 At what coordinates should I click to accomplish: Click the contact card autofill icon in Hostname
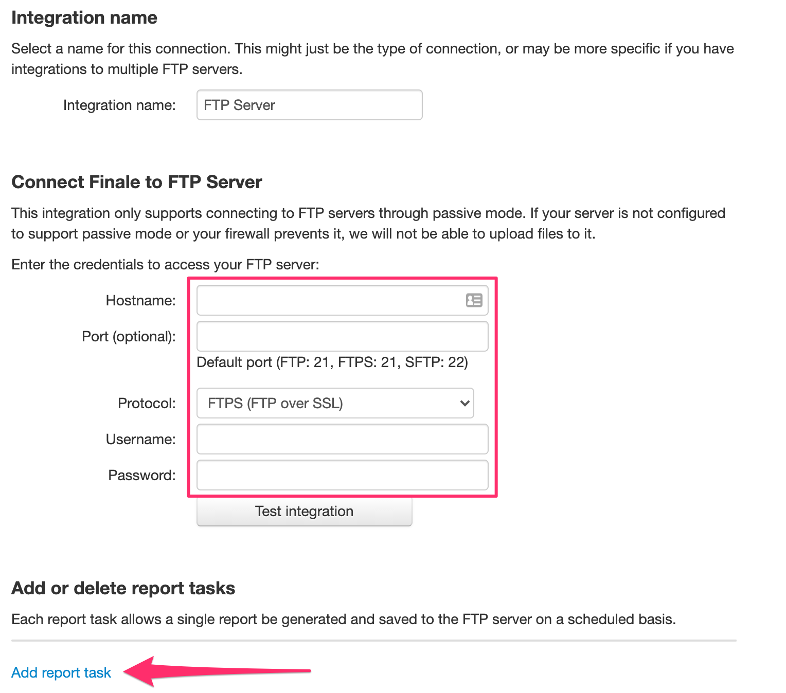point(474,300)
